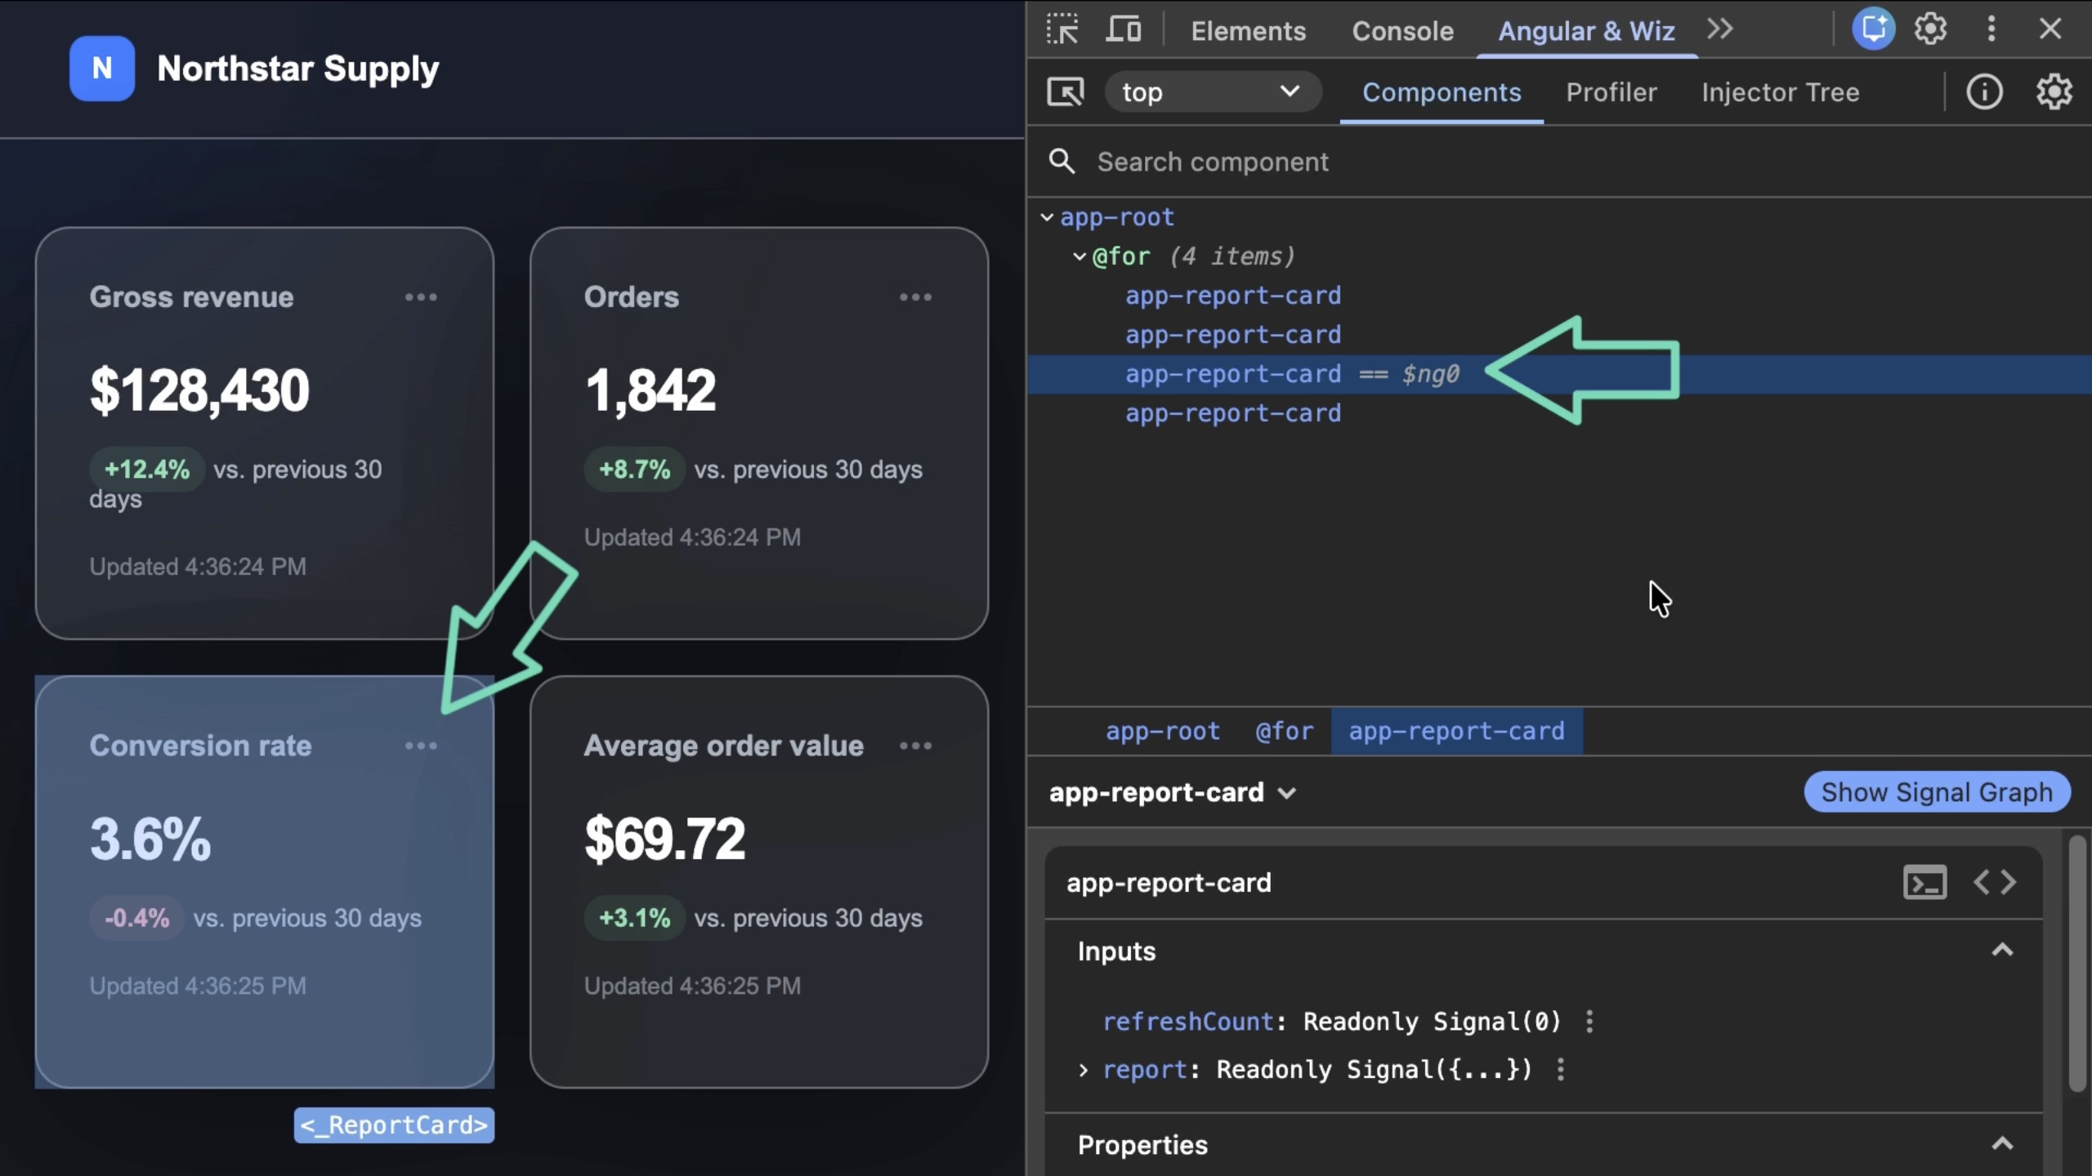Screen dimensions: 2092x1176
Task: Click the 1,842 orders value
Action: coord(650,390)
